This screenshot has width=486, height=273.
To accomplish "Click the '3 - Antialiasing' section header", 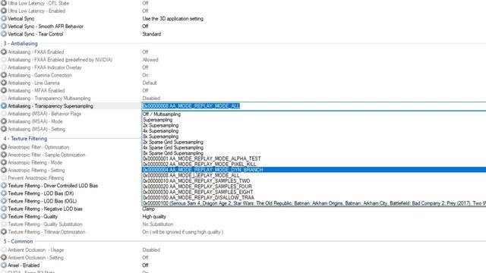I will [21, 44].
